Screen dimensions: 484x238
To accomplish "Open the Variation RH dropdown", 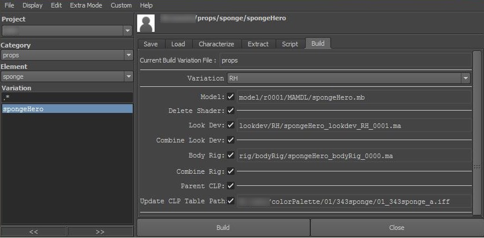I will (349, 78).
